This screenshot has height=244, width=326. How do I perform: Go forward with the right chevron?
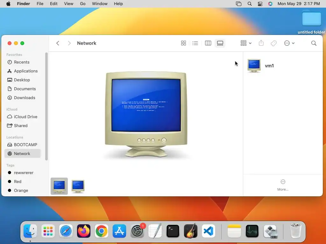pyautogui.click(x=69, y=43)
